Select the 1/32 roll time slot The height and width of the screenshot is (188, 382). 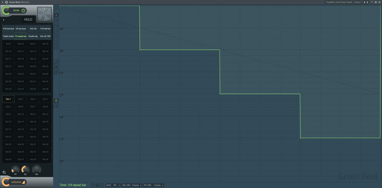coord(33,29)
